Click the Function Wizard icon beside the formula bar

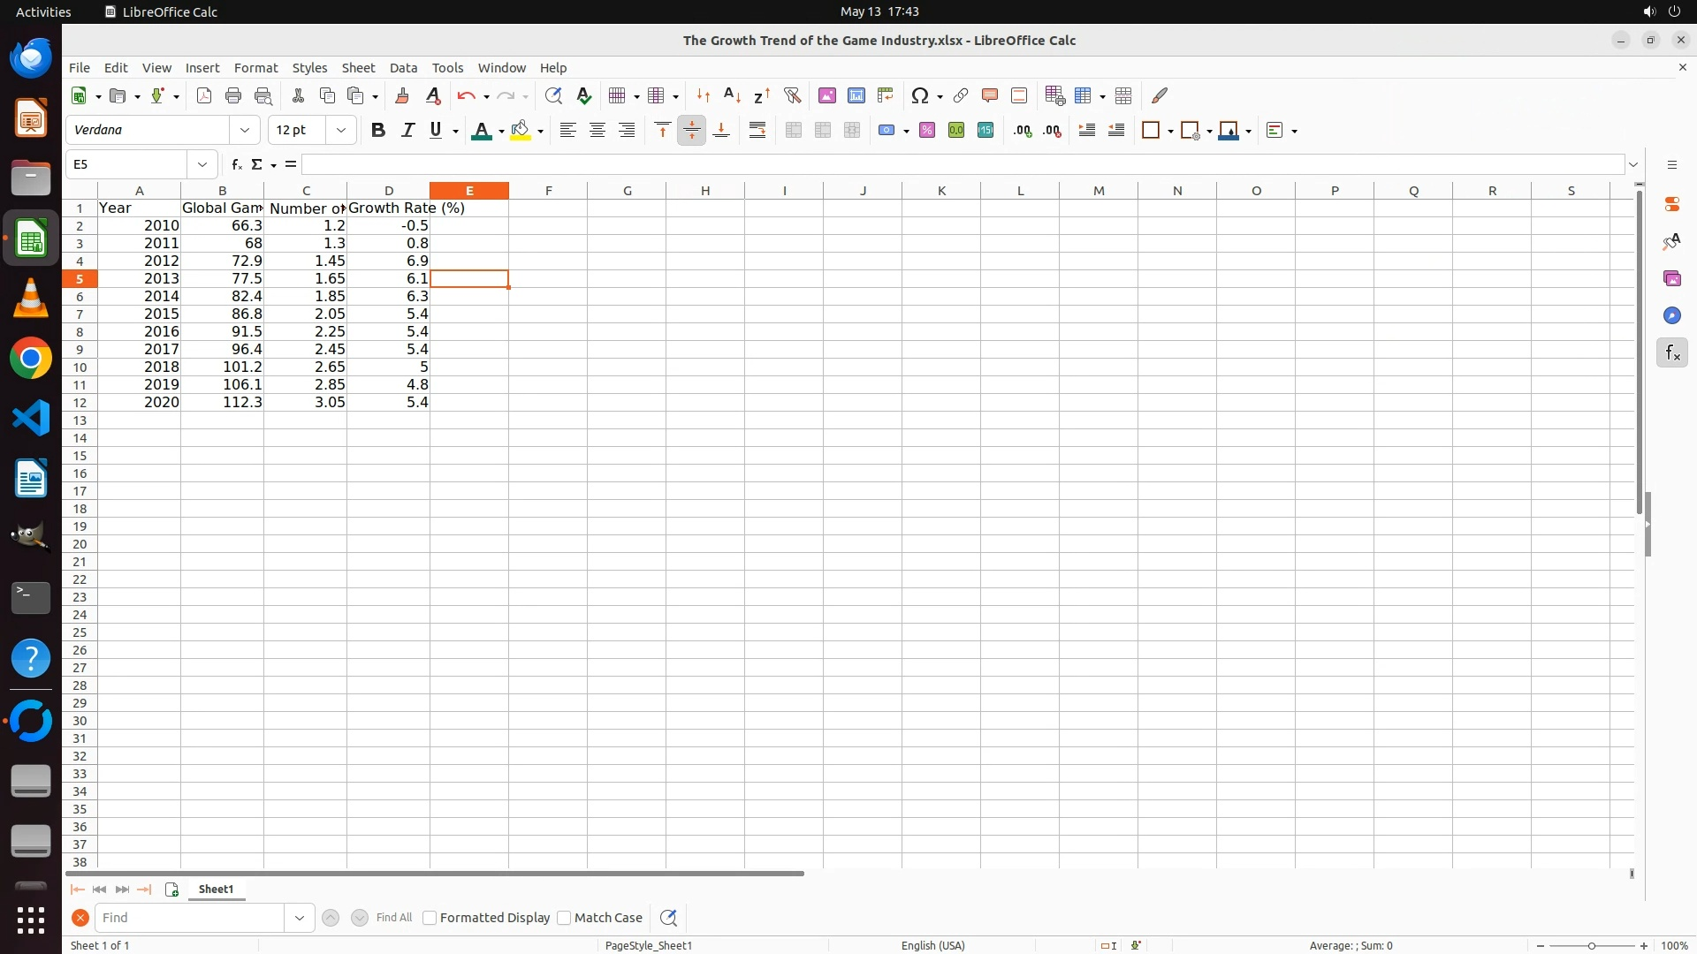236,164
